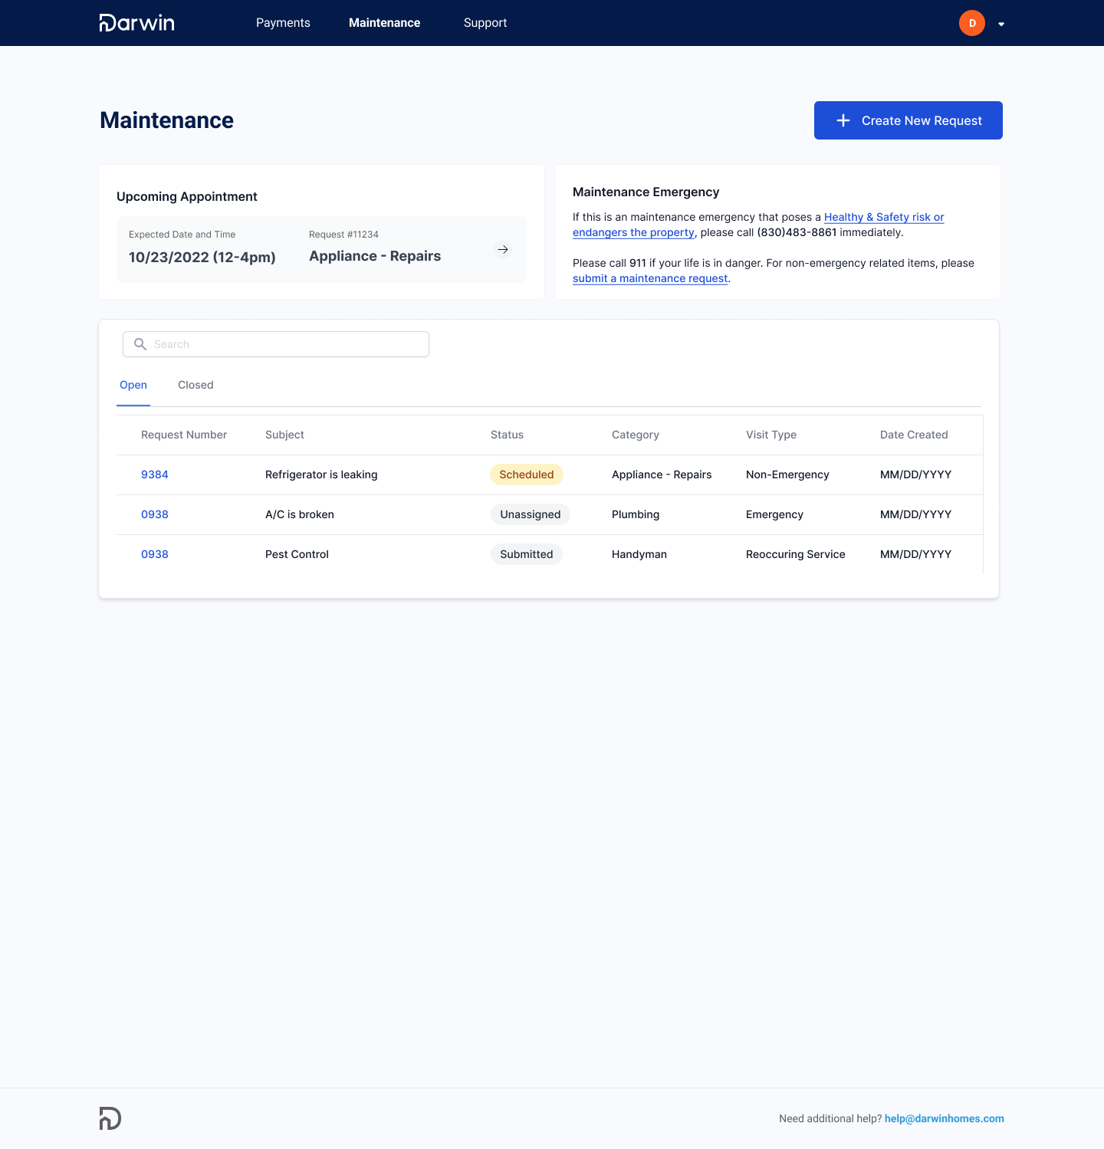Click Create New Request button
1104x1149 pixels.
pyautogui.click(x=909, y=120)
